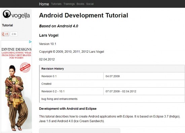Screen dimensions: 185x133
Task: Open the Social menu item
Action: point(90,4)
